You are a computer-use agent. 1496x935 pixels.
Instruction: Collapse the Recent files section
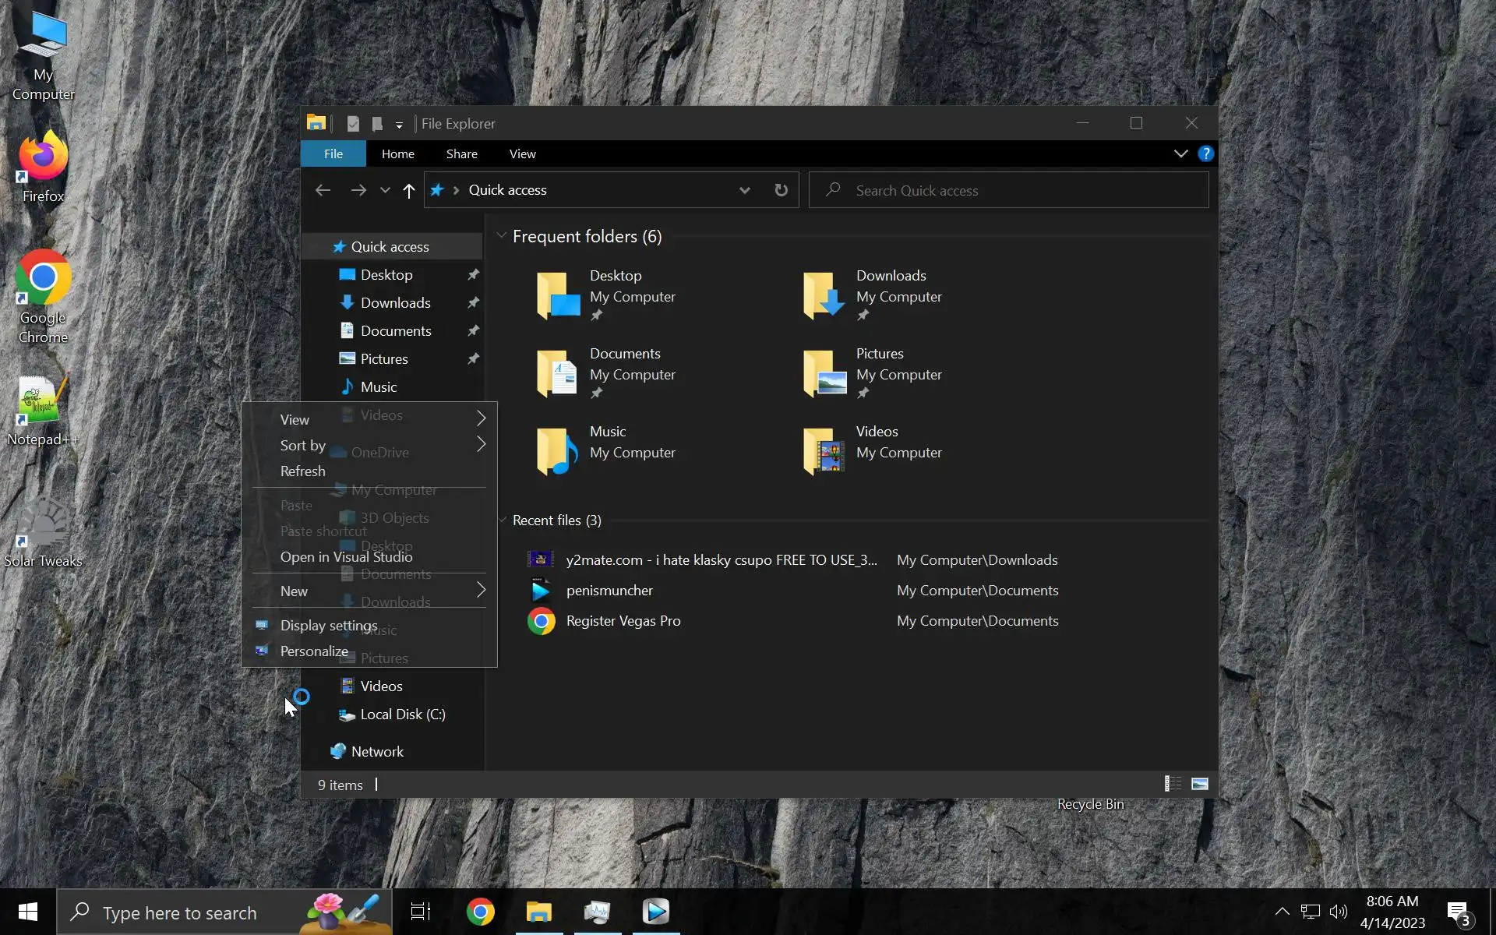coord(502,520)
